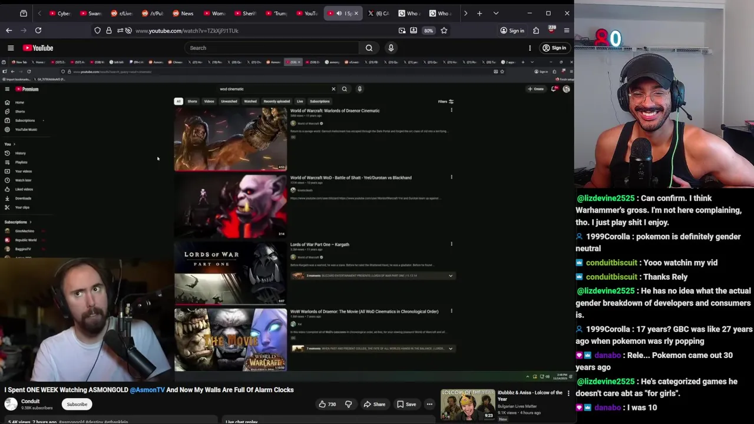Open the blocked autoplay icon in the address bar
The image size is (754, 424).
coord(128,30)
